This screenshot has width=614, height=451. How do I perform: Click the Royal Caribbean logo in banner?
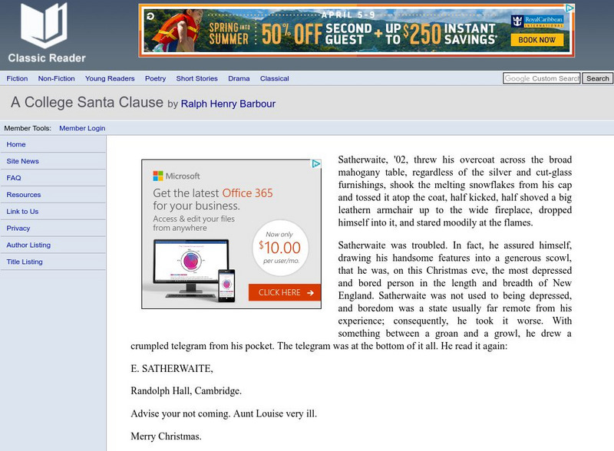click(x=537, y=21)
